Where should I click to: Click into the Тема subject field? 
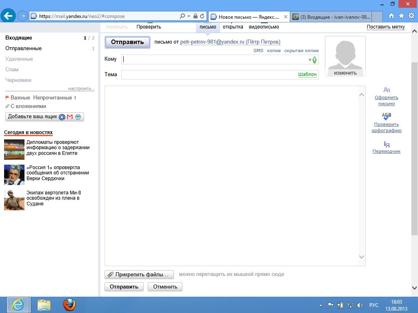pyautogui.click(x=209, y=75)
